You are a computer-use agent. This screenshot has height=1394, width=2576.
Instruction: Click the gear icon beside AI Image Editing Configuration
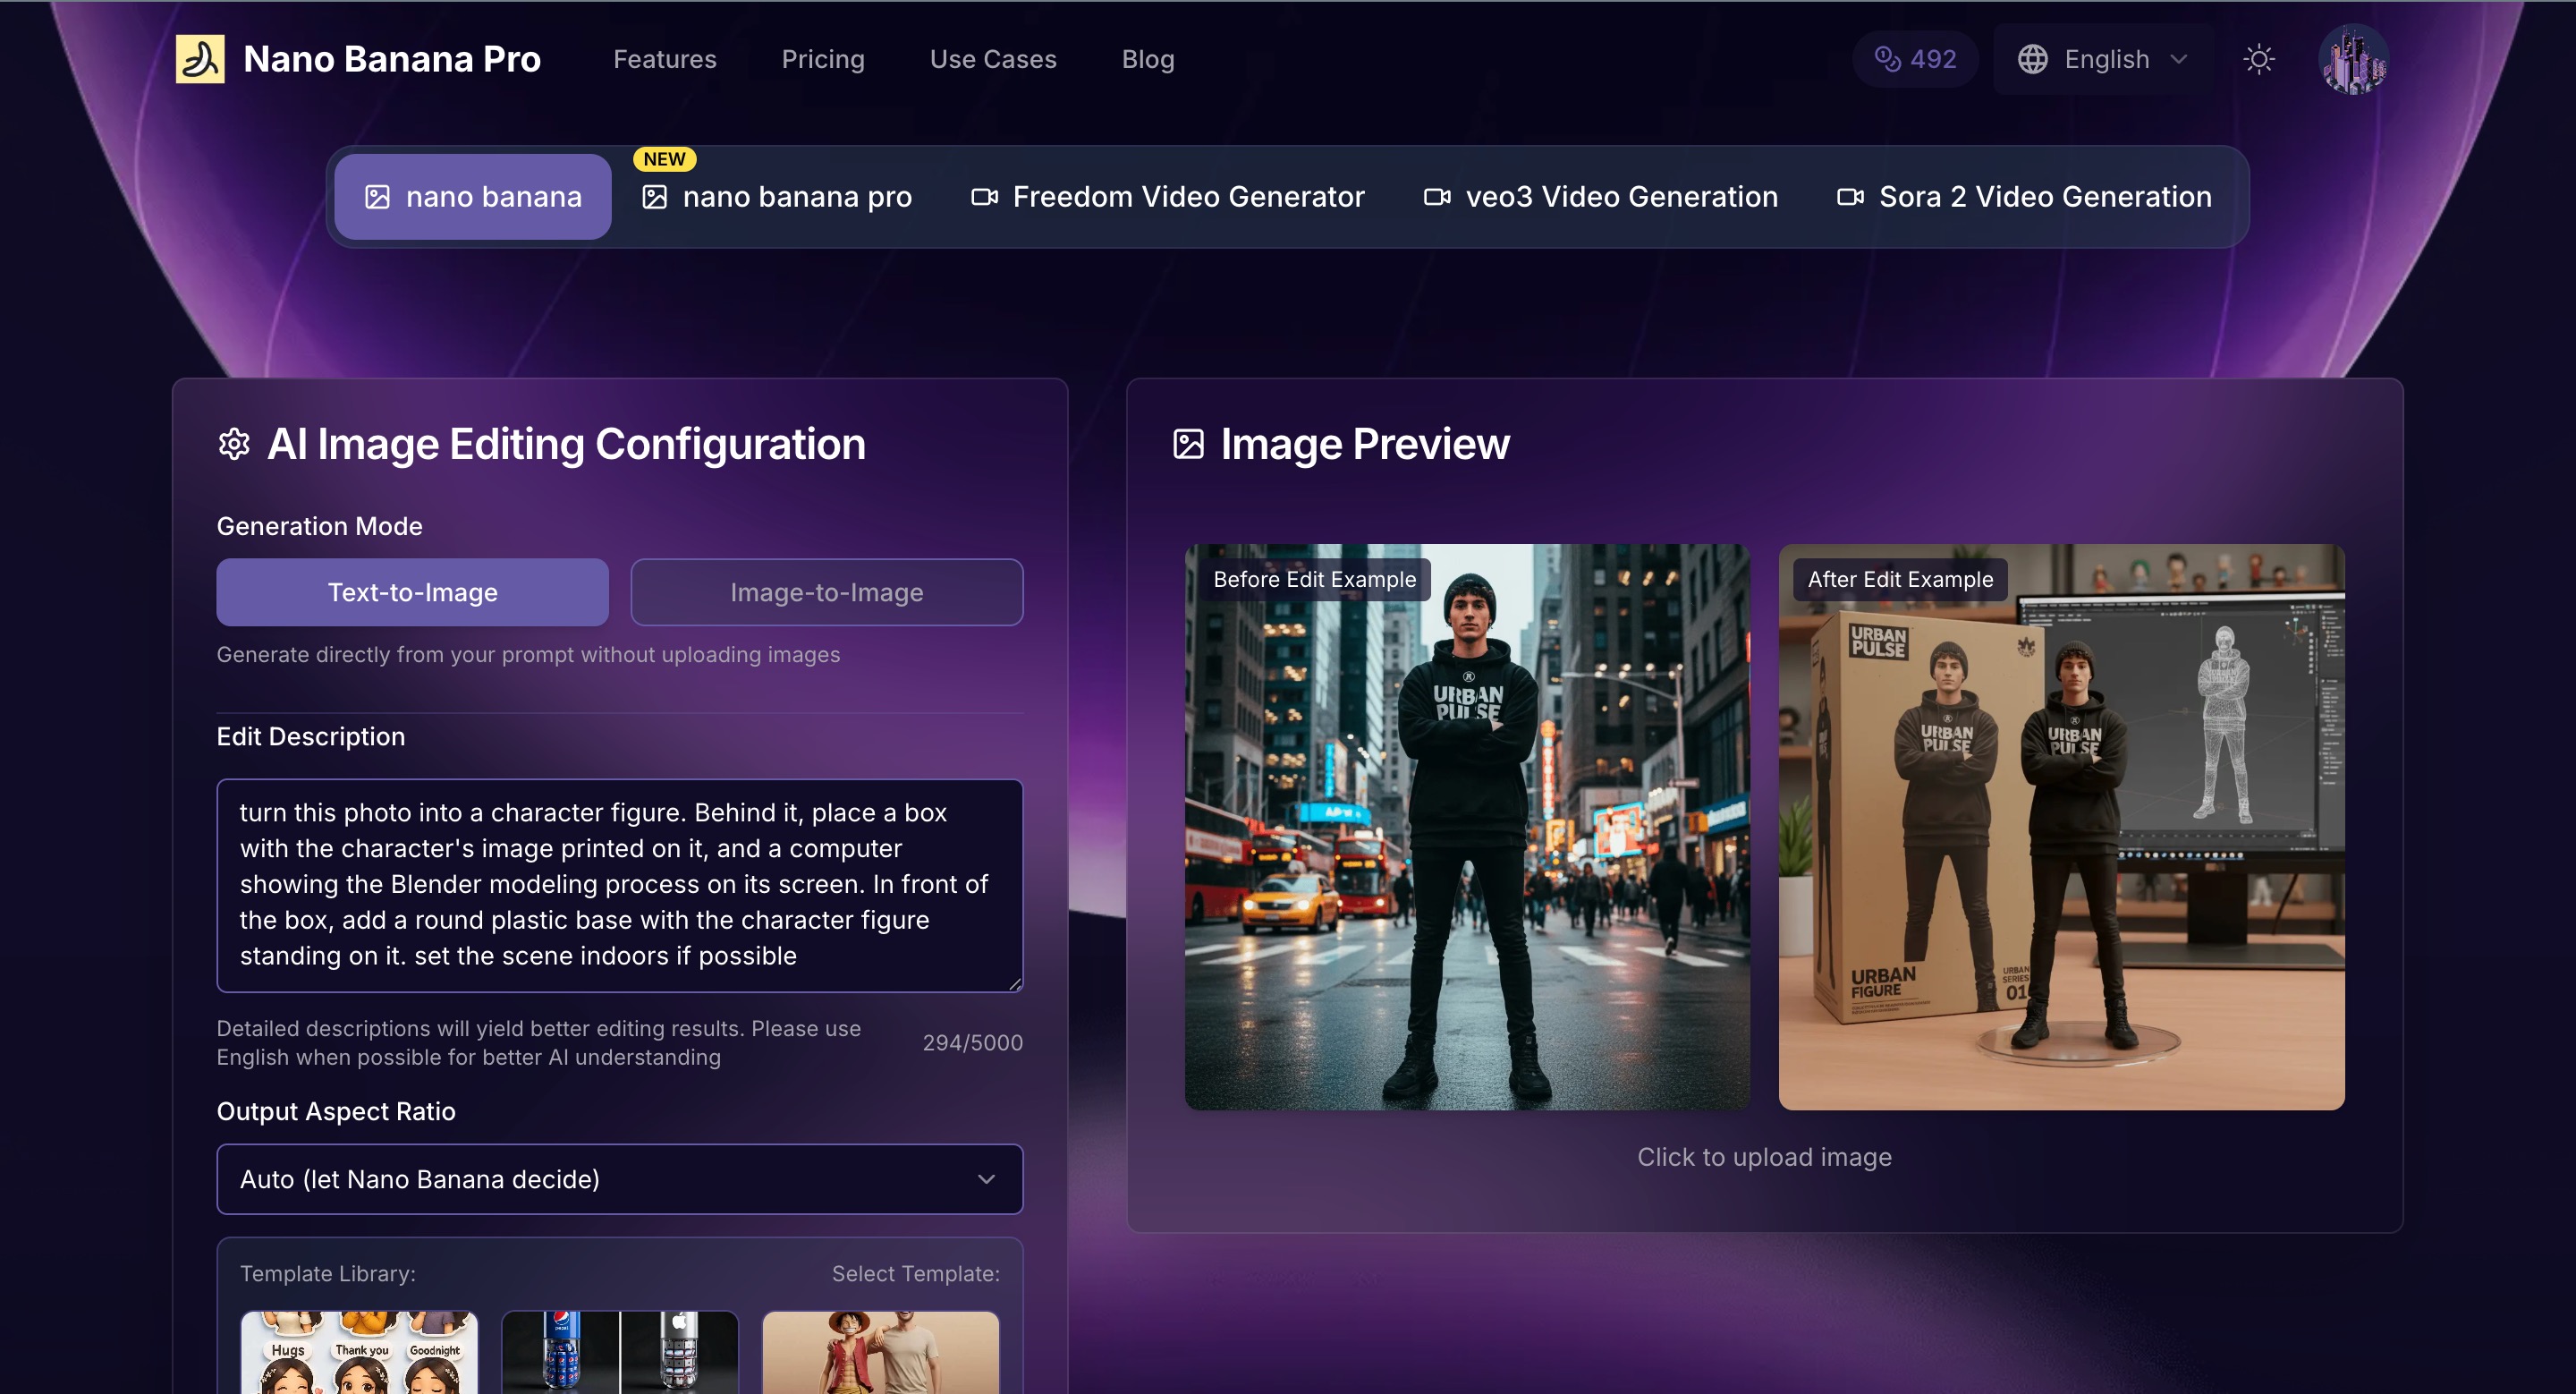click(x=234, y=444)
